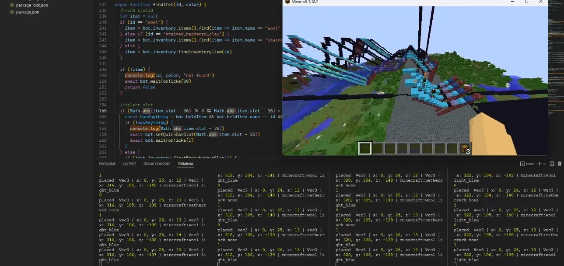Click line number 155 in the gutter
Screen dimensions: 564x266
[103, 111]
